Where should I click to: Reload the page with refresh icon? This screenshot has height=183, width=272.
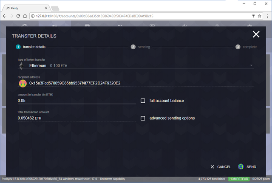[18, 16]
